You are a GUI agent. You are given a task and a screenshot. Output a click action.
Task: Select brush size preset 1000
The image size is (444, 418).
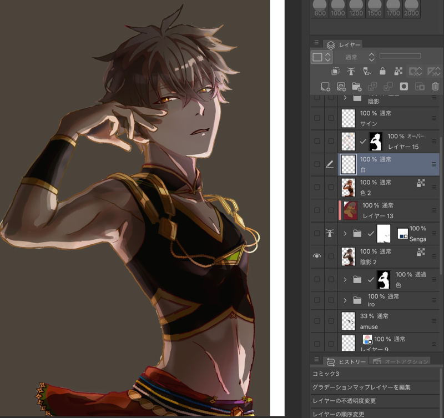338,8
